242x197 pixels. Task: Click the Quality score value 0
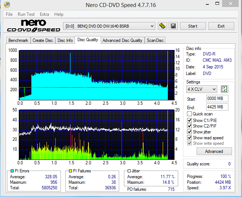pyautogui.click(x=229, y=164)
